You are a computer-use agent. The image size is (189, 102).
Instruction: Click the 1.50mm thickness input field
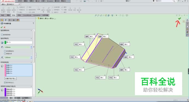[x=17, y=47]
